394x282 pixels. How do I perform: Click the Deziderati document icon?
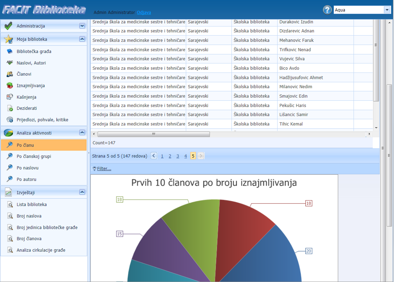click(x=10, y=108)
